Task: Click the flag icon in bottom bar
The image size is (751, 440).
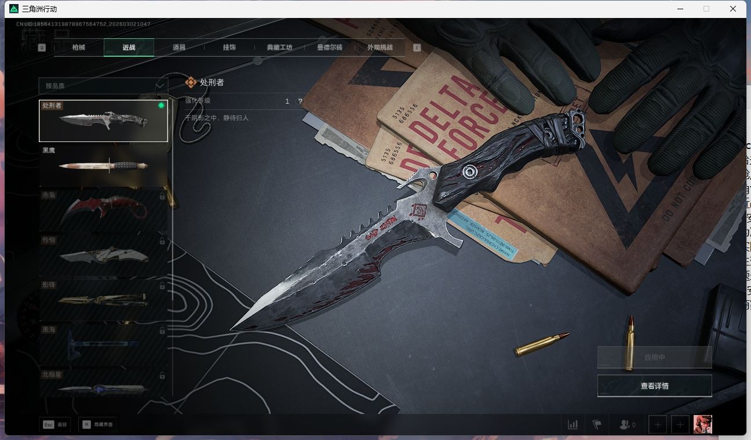Action: click(x=597, y=424)
